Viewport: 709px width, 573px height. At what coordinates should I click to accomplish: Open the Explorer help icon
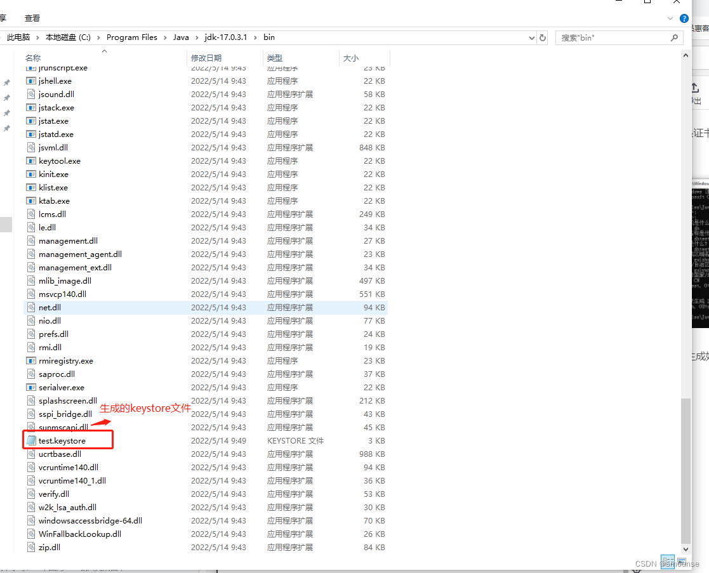tap(684, 18)
